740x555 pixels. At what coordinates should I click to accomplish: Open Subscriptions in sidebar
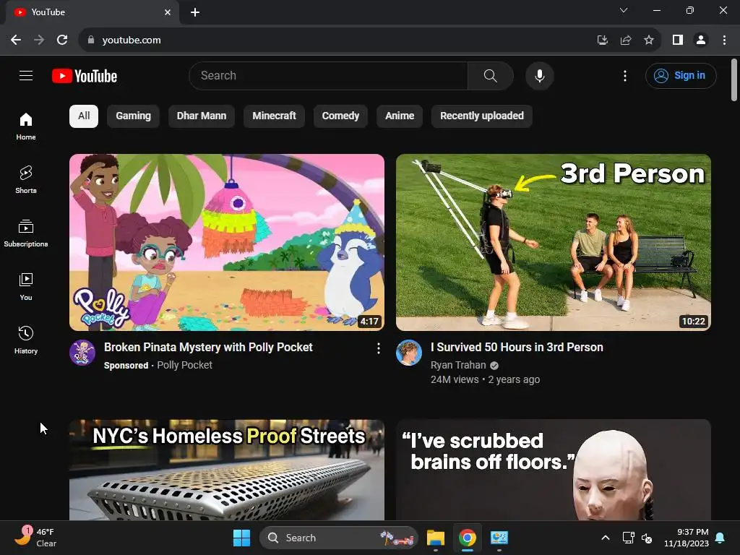(x=26, y=233)
